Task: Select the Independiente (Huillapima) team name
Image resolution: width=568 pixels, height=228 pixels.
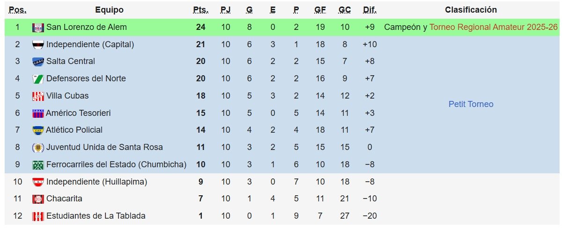Action: tap(97, 182)
